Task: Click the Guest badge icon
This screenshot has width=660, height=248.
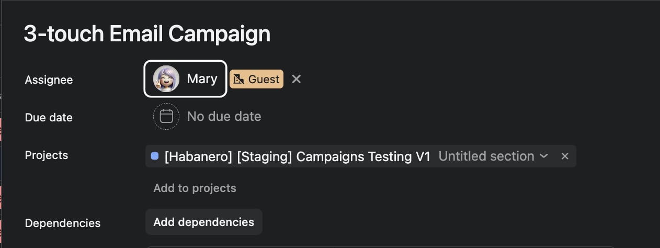Action: pos(238,79)
